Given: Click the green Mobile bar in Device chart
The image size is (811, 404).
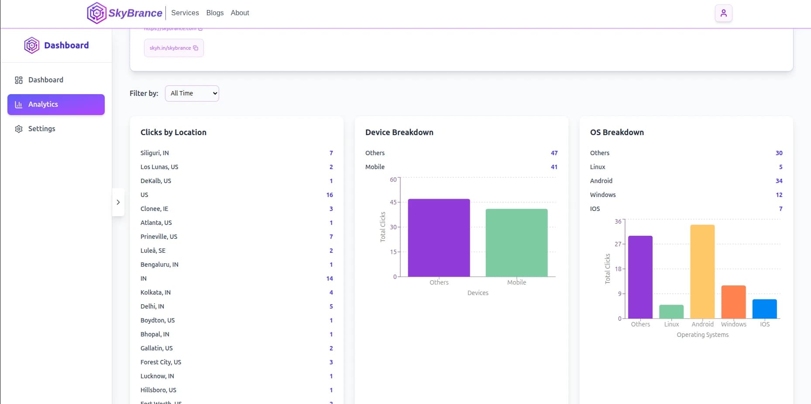Looking at the screenshot, I should point(516,243).
